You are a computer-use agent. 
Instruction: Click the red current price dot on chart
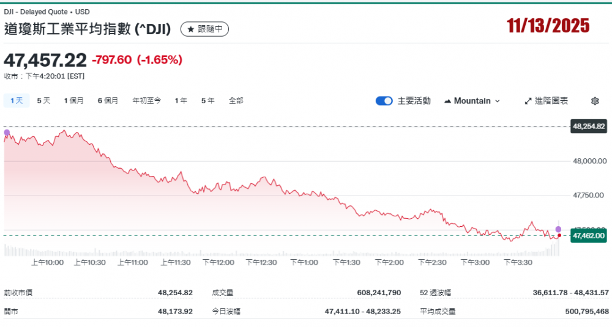click(x=559, y=235)
